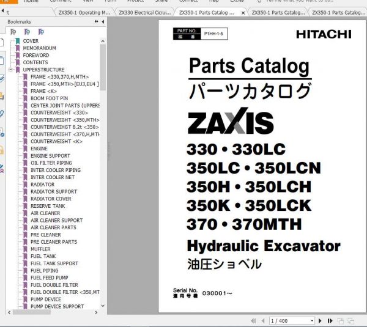Open the security lock panel icon
Image resolution: width=367 pixels, height=327 pixels.
tap(2, 150)
